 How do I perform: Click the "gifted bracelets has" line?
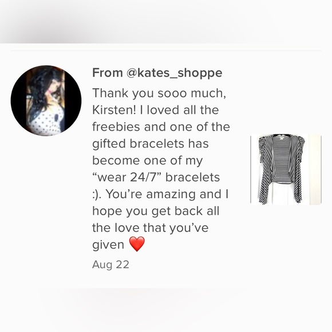point(151,144)
